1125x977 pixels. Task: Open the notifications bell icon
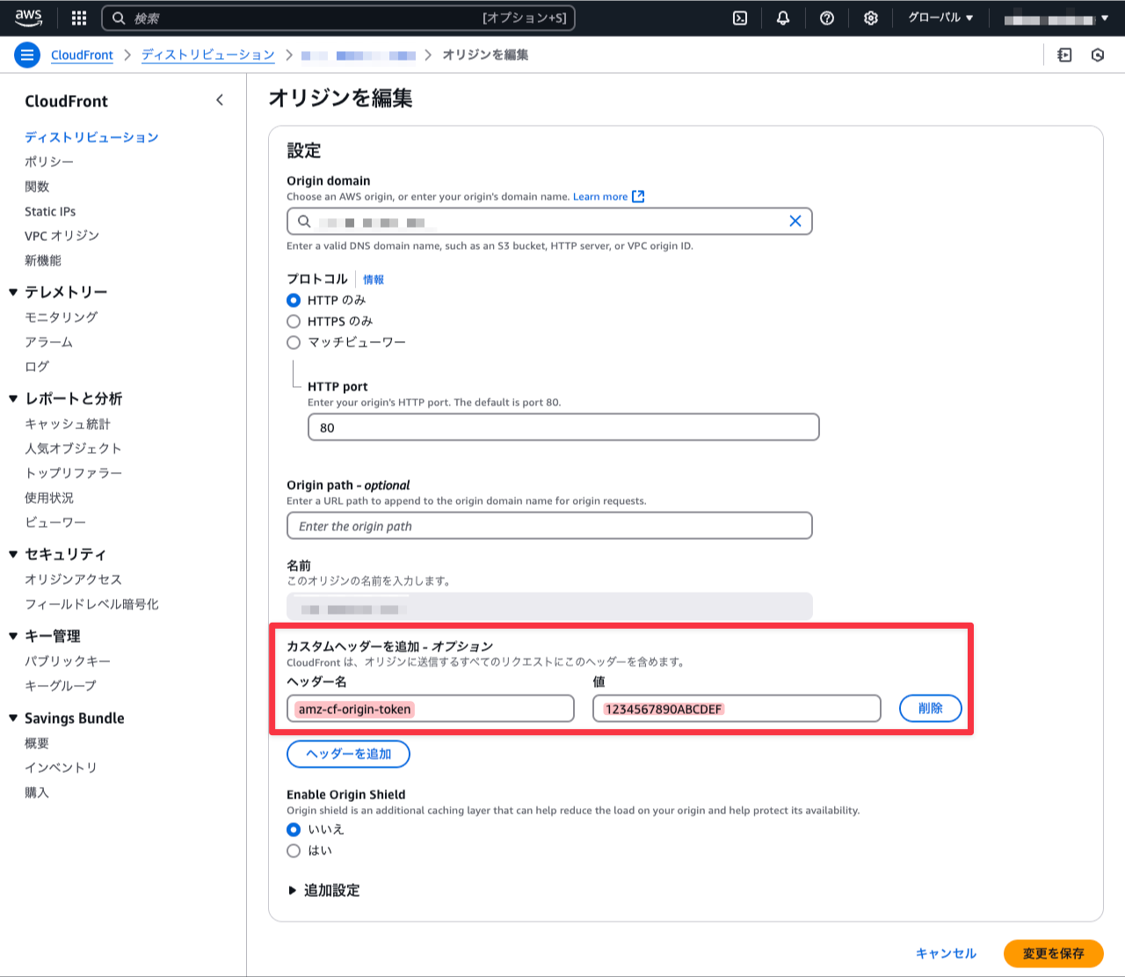783,18
